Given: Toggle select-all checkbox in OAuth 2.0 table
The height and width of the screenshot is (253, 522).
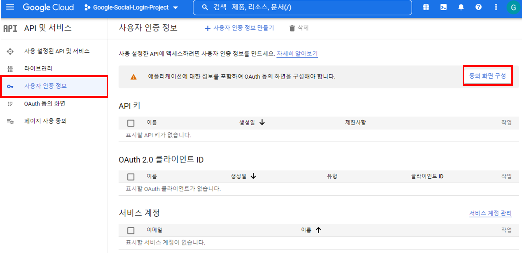Looking at the screenshot, I should (x=131, y=177).
